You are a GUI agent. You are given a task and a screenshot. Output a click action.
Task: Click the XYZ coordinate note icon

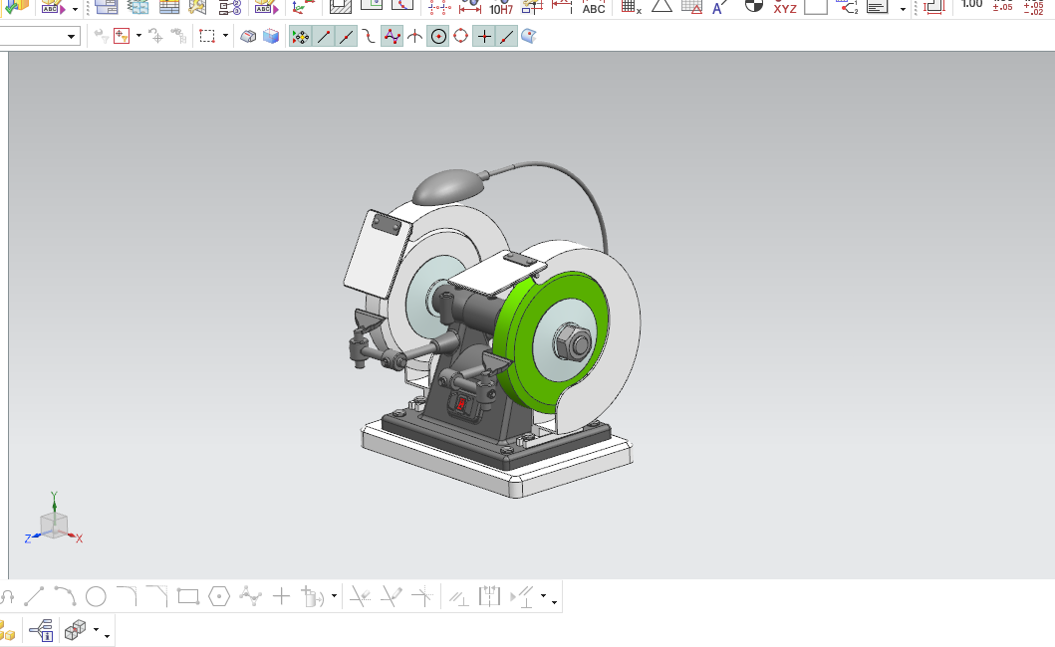click(x=784, y=8)
